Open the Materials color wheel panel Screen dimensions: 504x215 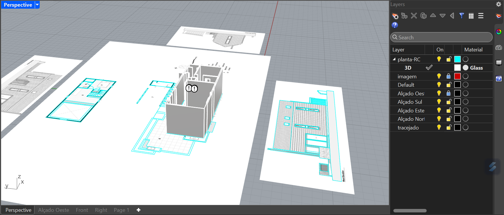point(499,32)
